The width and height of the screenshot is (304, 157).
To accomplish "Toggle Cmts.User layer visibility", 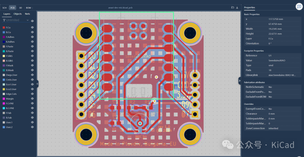I will tap(32, 80).
